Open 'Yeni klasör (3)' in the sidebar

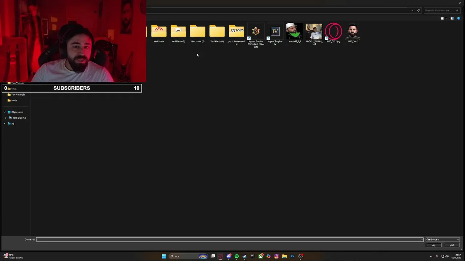click(x=16, y=95)
